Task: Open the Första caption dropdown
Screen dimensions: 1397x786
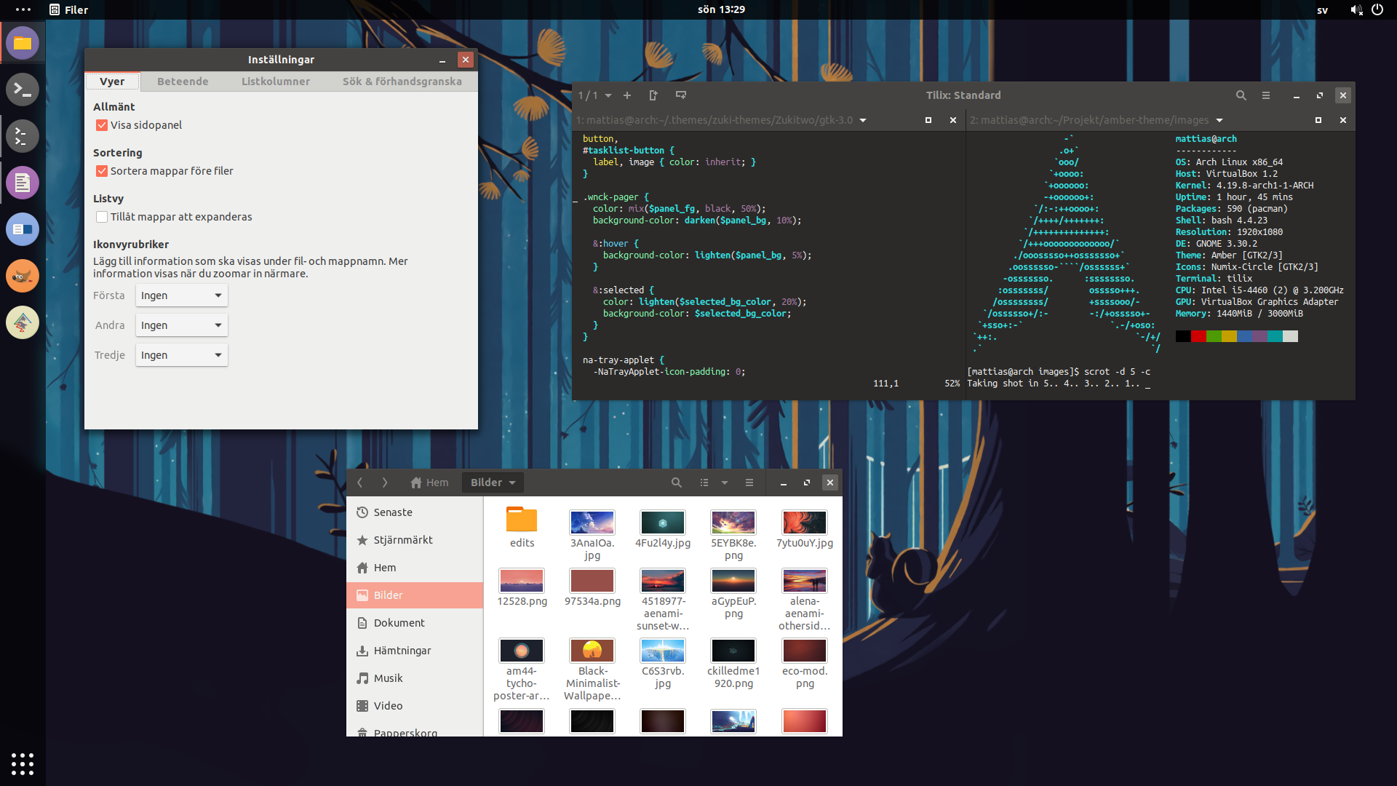Action: coord(182,295)
